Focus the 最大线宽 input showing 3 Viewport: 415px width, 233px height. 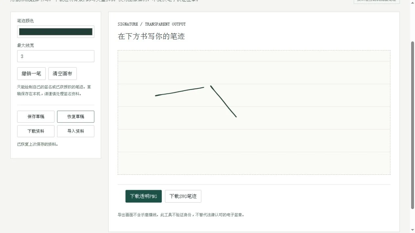56,56
